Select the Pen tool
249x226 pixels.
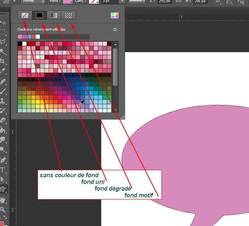[x=3, y=160]
